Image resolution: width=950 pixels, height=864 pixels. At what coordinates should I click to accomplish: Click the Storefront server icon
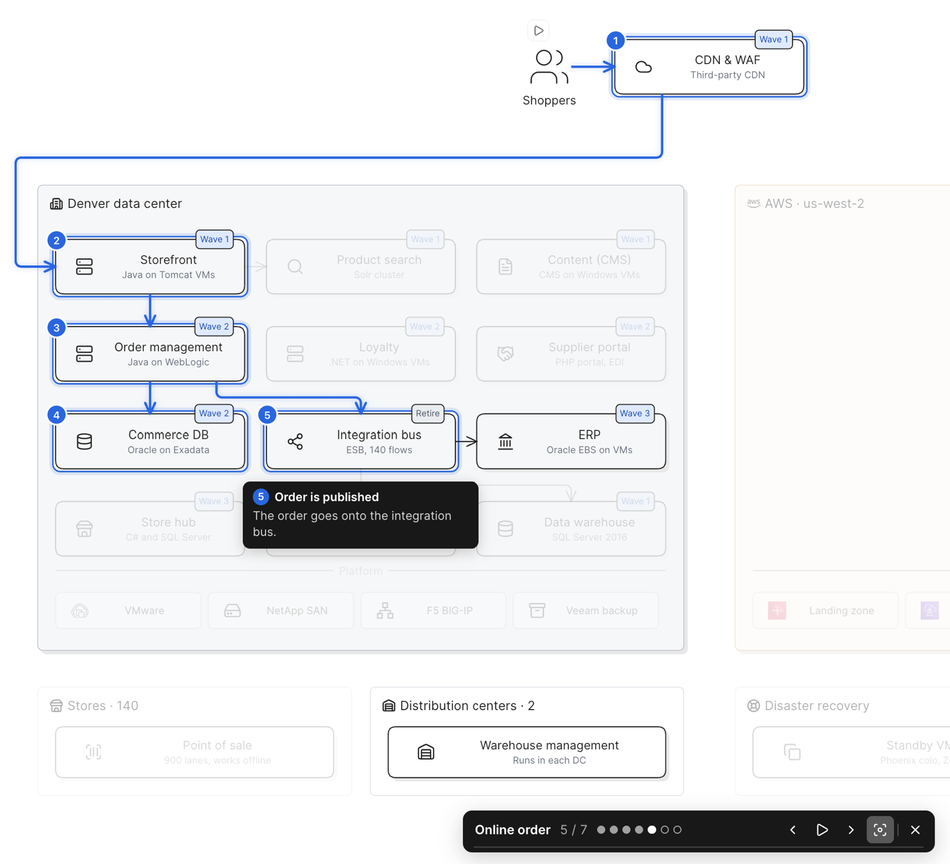pyautogui.click(x=84, y=267)
